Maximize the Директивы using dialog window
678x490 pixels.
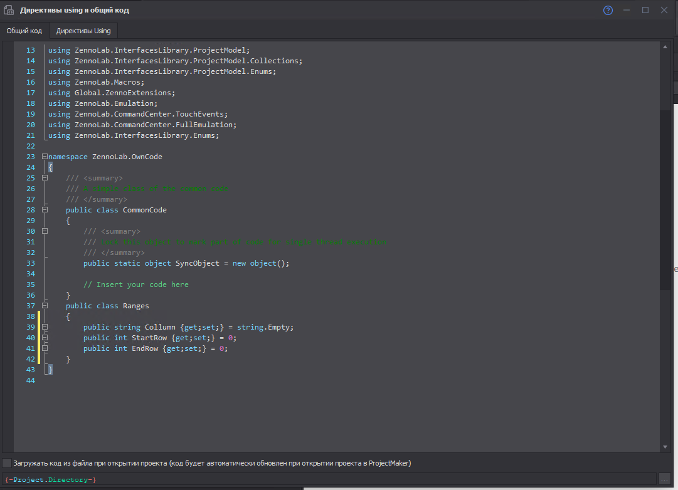(645, 10)
